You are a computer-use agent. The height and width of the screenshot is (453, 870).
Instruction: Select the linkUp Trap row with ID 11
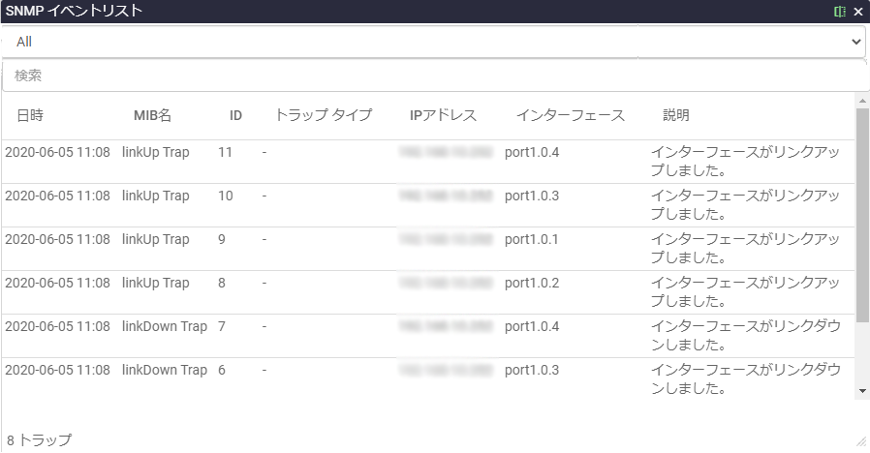[155, 153]
